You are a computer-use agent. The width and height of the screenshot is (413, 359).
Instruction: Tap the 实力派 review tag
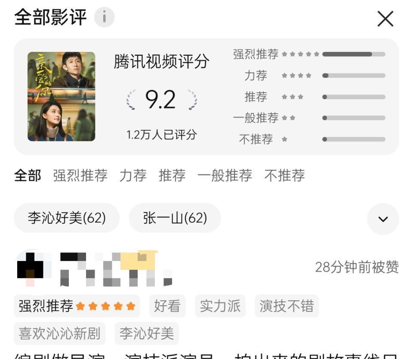coord(220,306)
